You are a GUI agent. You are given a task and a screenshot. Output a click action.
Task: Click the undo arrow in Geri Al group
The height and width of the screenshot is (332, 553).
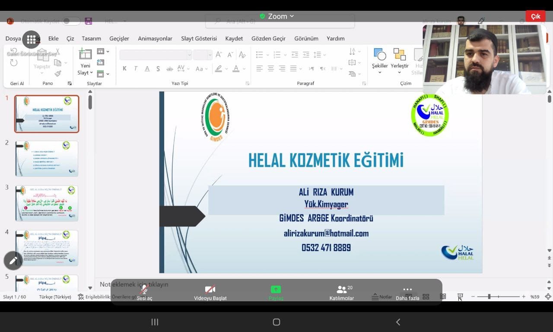(x=14, y=51)
